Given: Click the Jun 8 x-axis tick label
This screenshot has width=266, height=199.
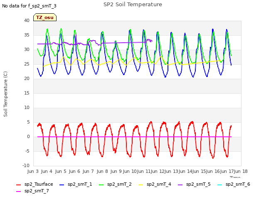Looking at the screenshot, I should tap(102, 171).
